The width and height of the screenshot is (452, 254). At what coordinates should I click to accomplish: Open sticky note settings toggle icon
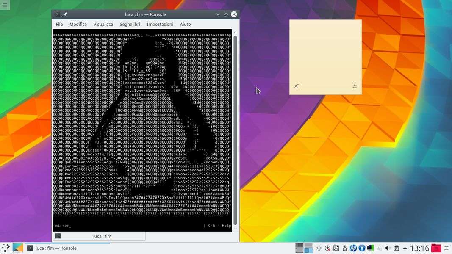pos(355,86)
